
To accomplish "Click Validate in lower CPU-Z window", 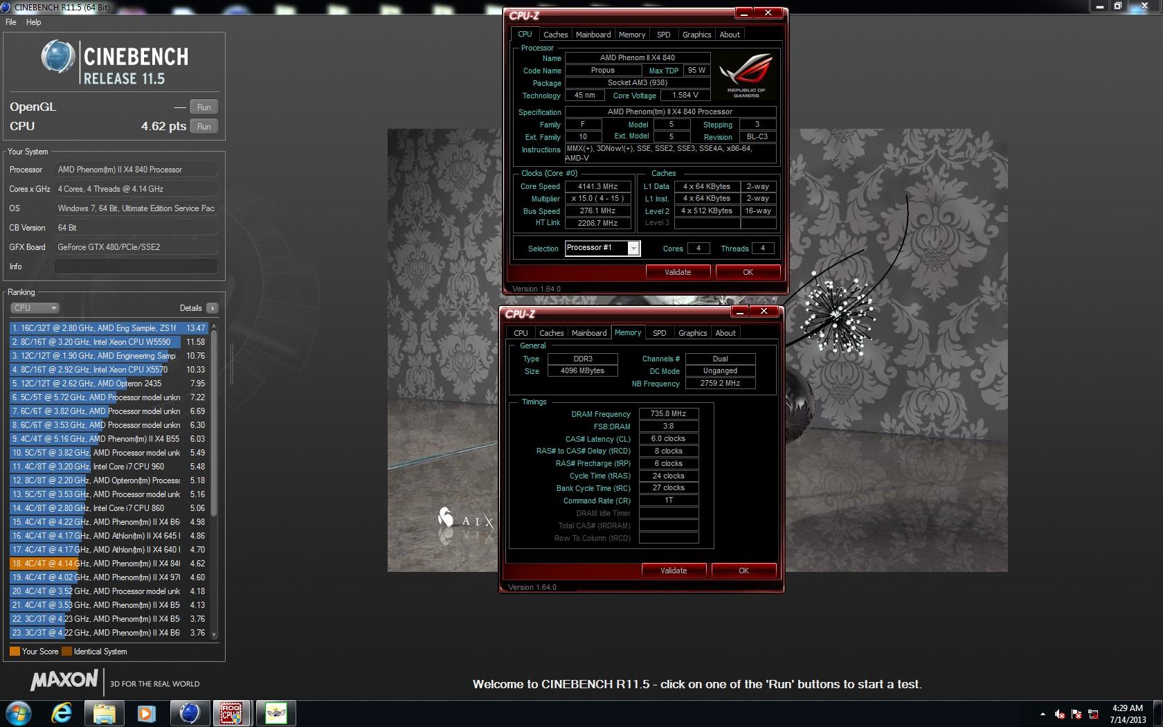I will click(674, 571).
